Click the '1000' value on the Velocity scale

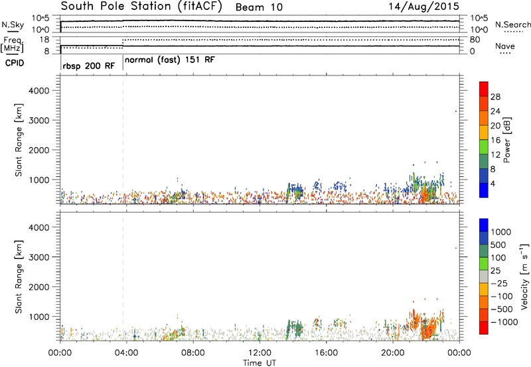501,232
